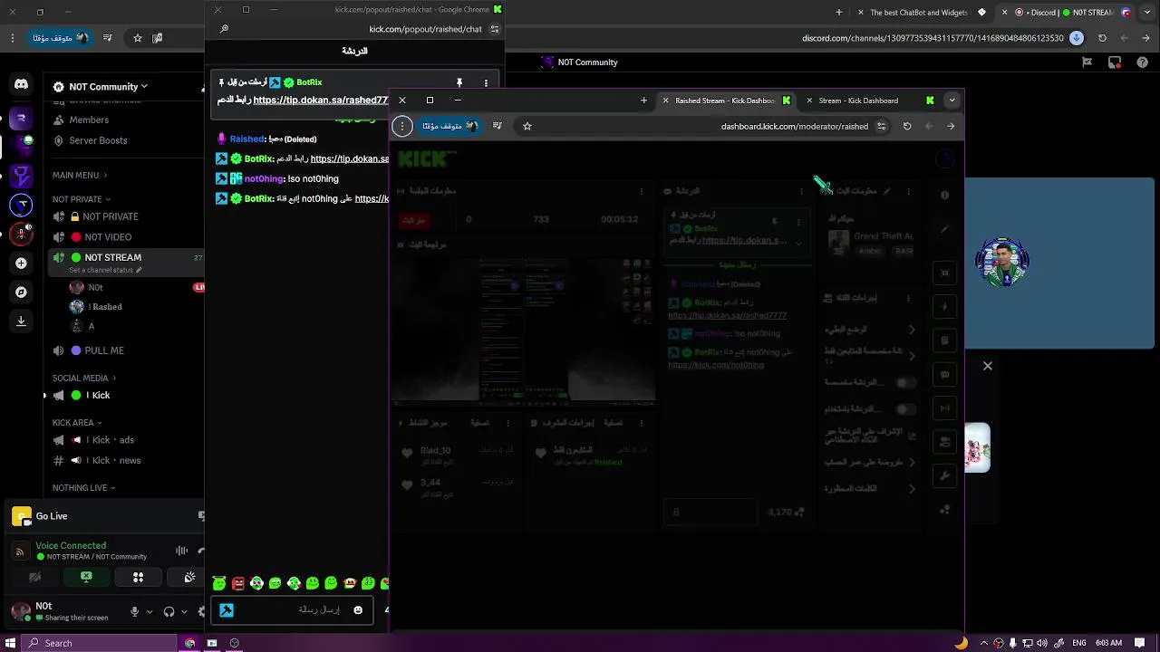Stop screen sharing with the green screen button
This screenshot has width=1160, height=652.
(x=86, y=577)
